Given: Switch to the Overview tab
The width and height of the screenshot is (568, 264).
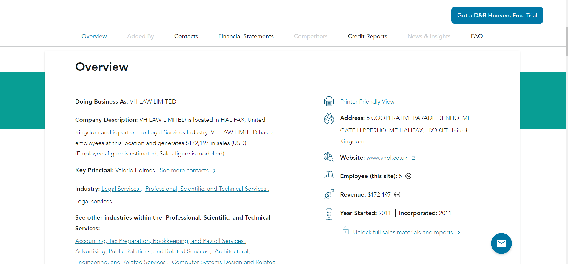Looking at the screenshot, I should point(94,36).
